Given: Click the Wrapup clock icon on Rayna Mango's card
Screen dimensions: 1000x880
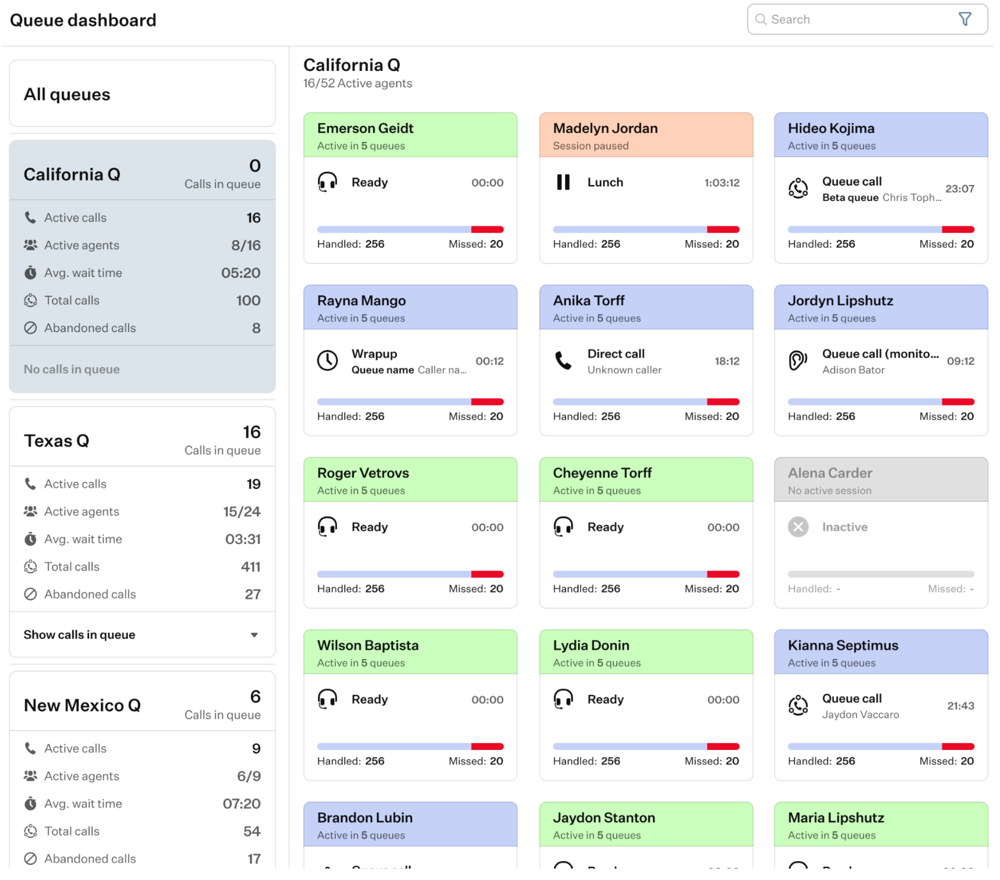Looking at the screenshot, I should click(327, 361).
